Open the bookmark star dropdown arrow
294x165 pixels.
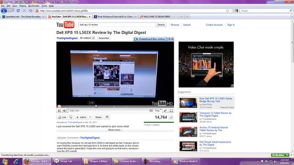231,11
